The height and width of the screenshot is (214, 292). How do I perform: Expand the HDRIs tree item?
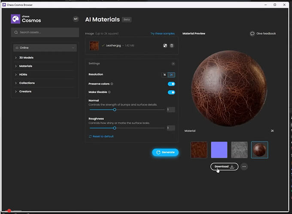tap(24, 74)
